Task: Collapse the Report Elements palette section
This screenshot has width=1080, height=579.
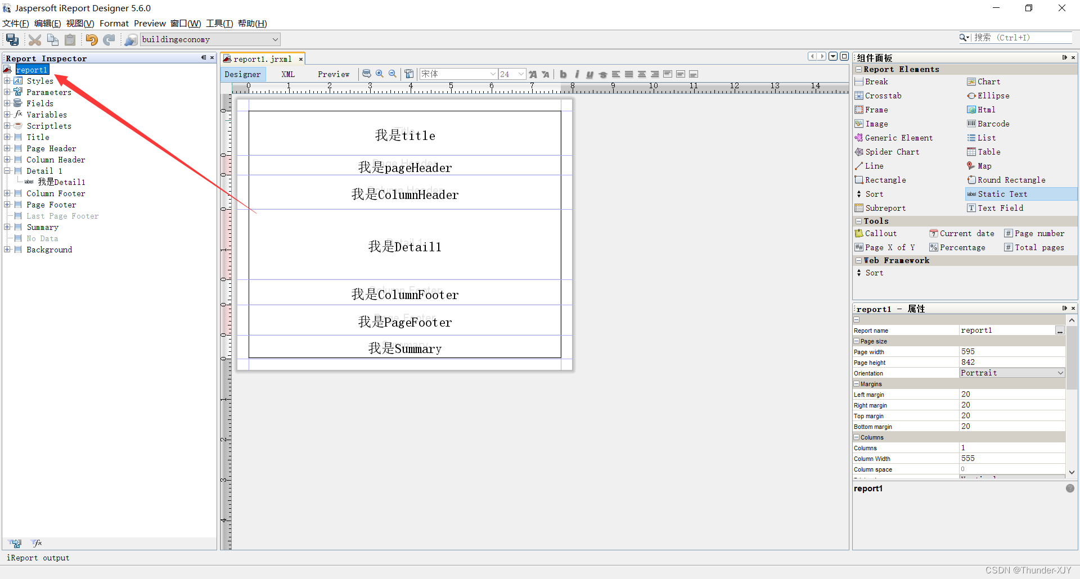Action: coord(859,70)
